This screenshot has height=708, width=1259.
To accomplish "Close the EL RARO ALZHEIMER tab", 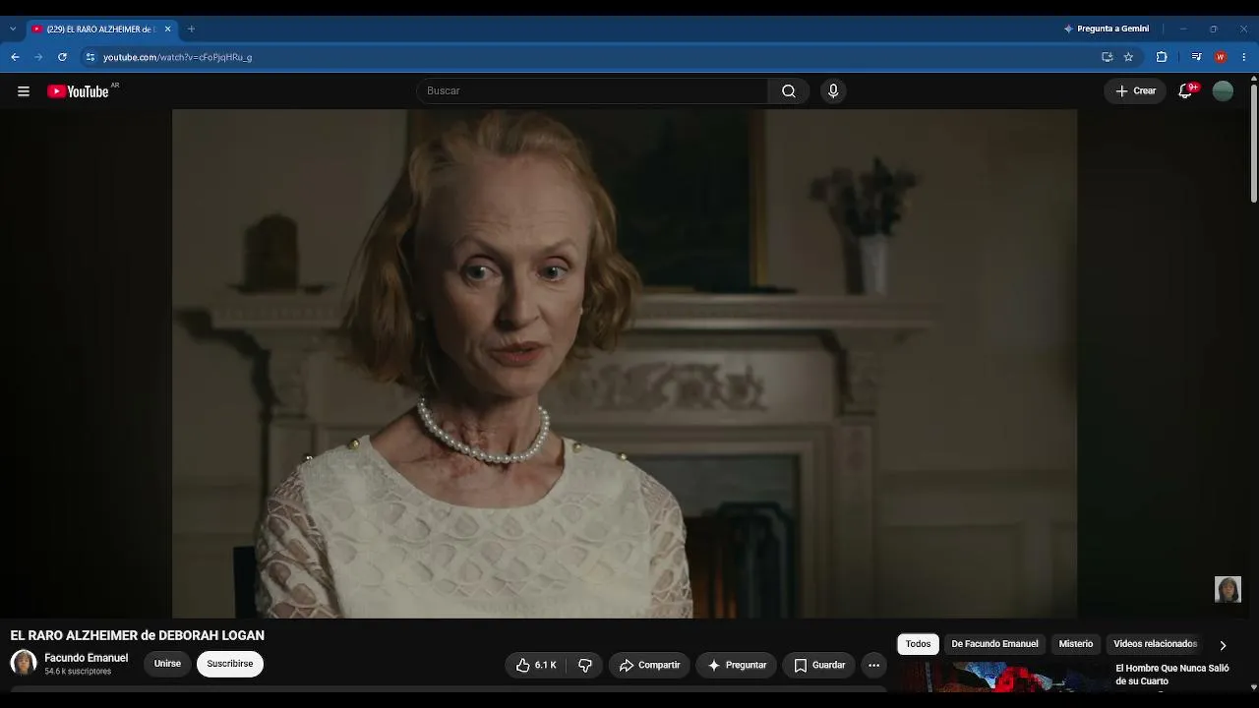I will [166, 29].
